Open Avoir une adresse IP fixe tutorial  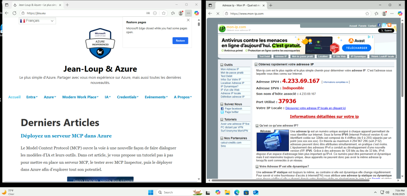pos(235,124)
